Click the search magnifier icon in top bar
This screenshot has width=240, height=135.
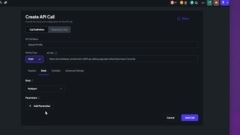click(x=1, y=3)
